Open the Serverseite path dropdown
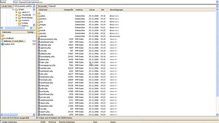219x123 pixels. coord(217,6)
